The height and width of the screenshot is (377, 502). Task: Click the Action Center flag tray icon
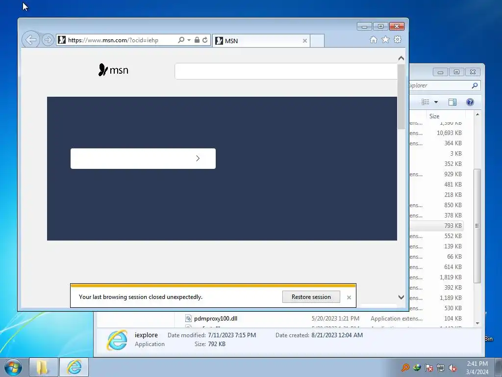coord(428,368)
